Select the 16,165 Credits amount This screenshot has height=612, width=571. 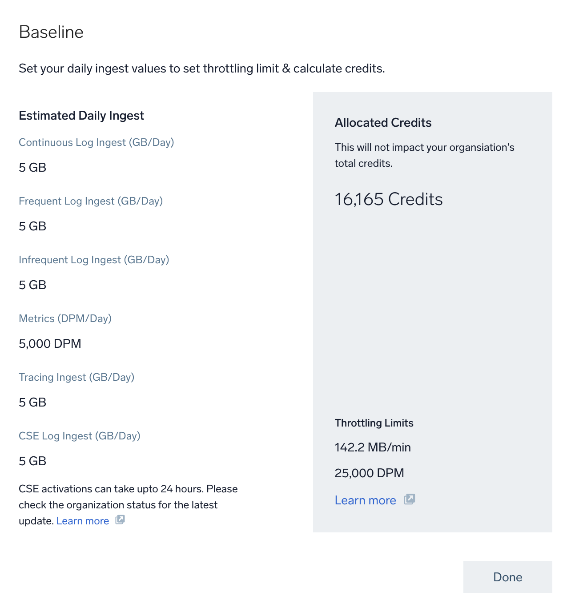coord(388,199)
